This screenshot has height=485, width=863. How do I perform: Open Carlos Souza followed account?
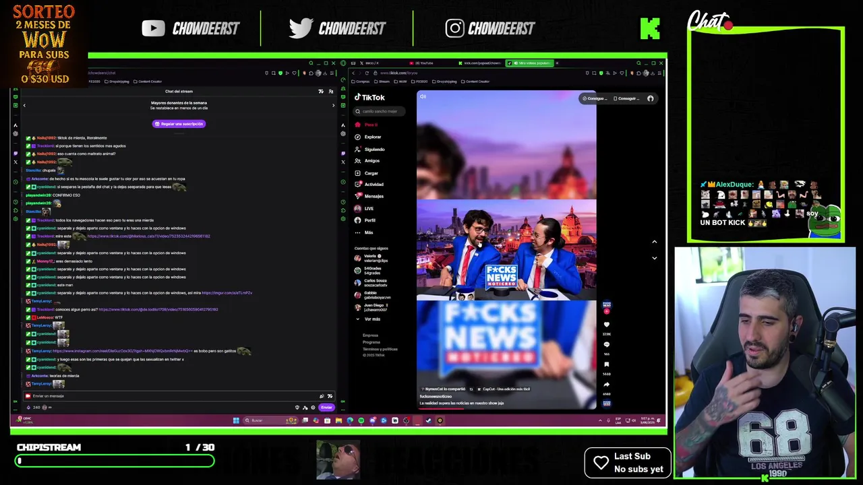(x=372, y=282)
